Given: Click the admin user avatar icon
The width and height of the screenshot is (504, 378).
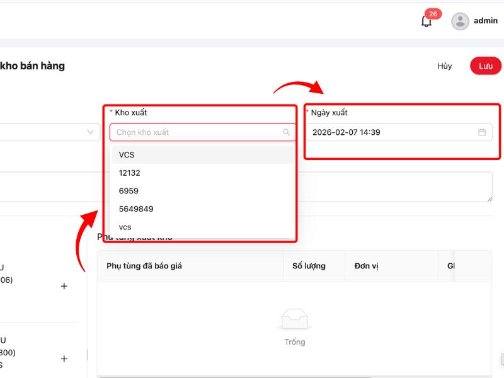Looking at the screenshot, I should [x=461, y=21].
